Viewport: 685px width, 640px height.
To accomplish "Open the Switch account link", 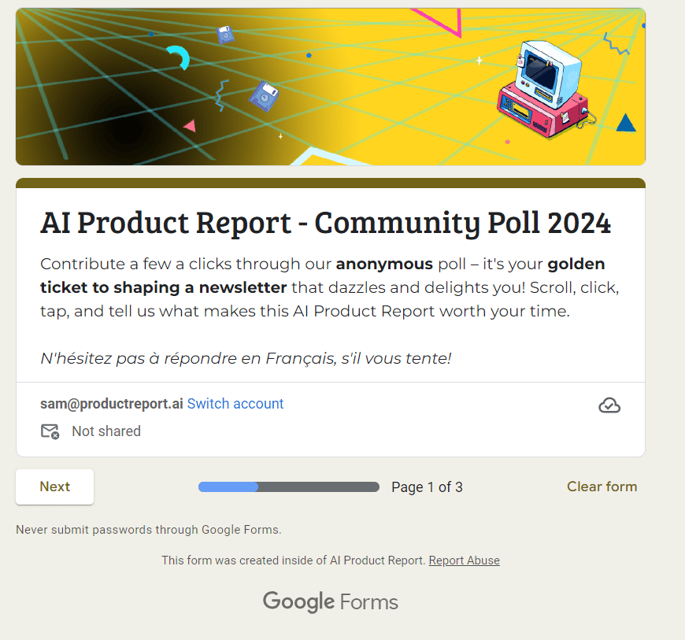I will pos(235,404).
